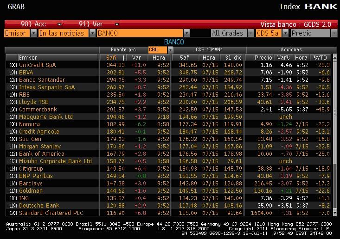The height and width of the screenshot is (239, 340).
Task: Click the RBS issuer name
Action: click(x=24, y=95)
